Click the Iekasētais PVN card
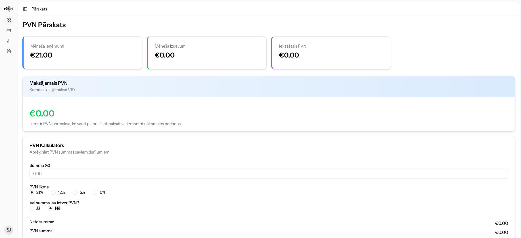The width and height of the screenshot is (521, 238). (331, 53)
